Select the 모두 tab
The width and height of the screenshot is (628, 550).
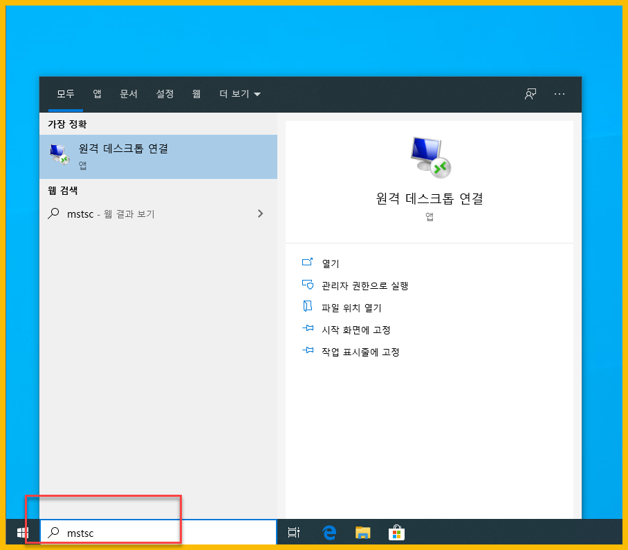pos(65,94)
